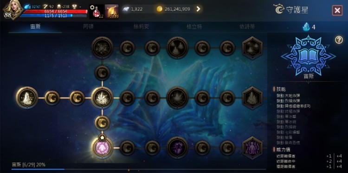Click the 宙斯 progress bar at bottom

tap(138, 169)
